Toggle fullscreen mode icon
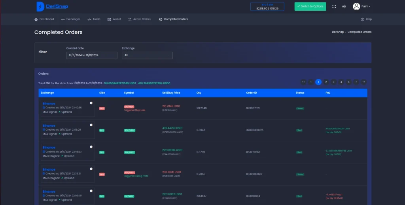This screenshot has height=205, width=405. coord(334,6)
